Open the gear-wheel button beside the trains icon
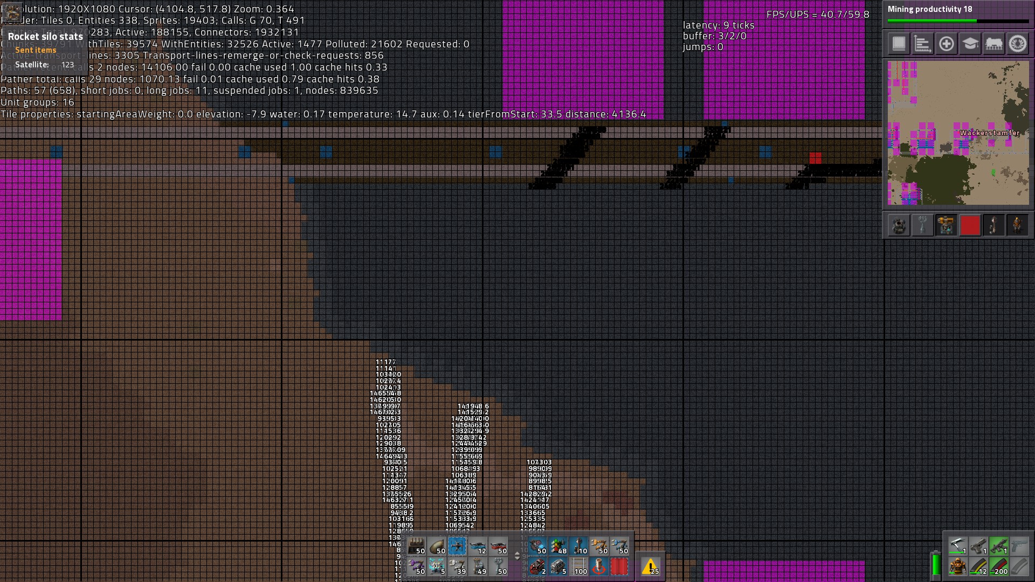Viewport: 1035px width, 582px height. pyautogui.click(x=1017, y=44)
